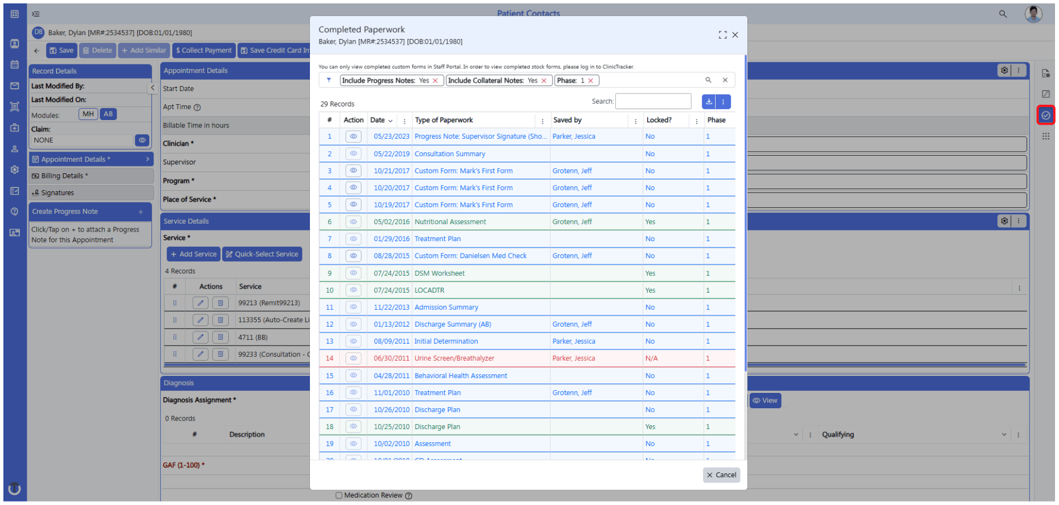The image size is (1059, 505).
Task: Open Discharge Summary (AB) link
Action: (453, 324)
